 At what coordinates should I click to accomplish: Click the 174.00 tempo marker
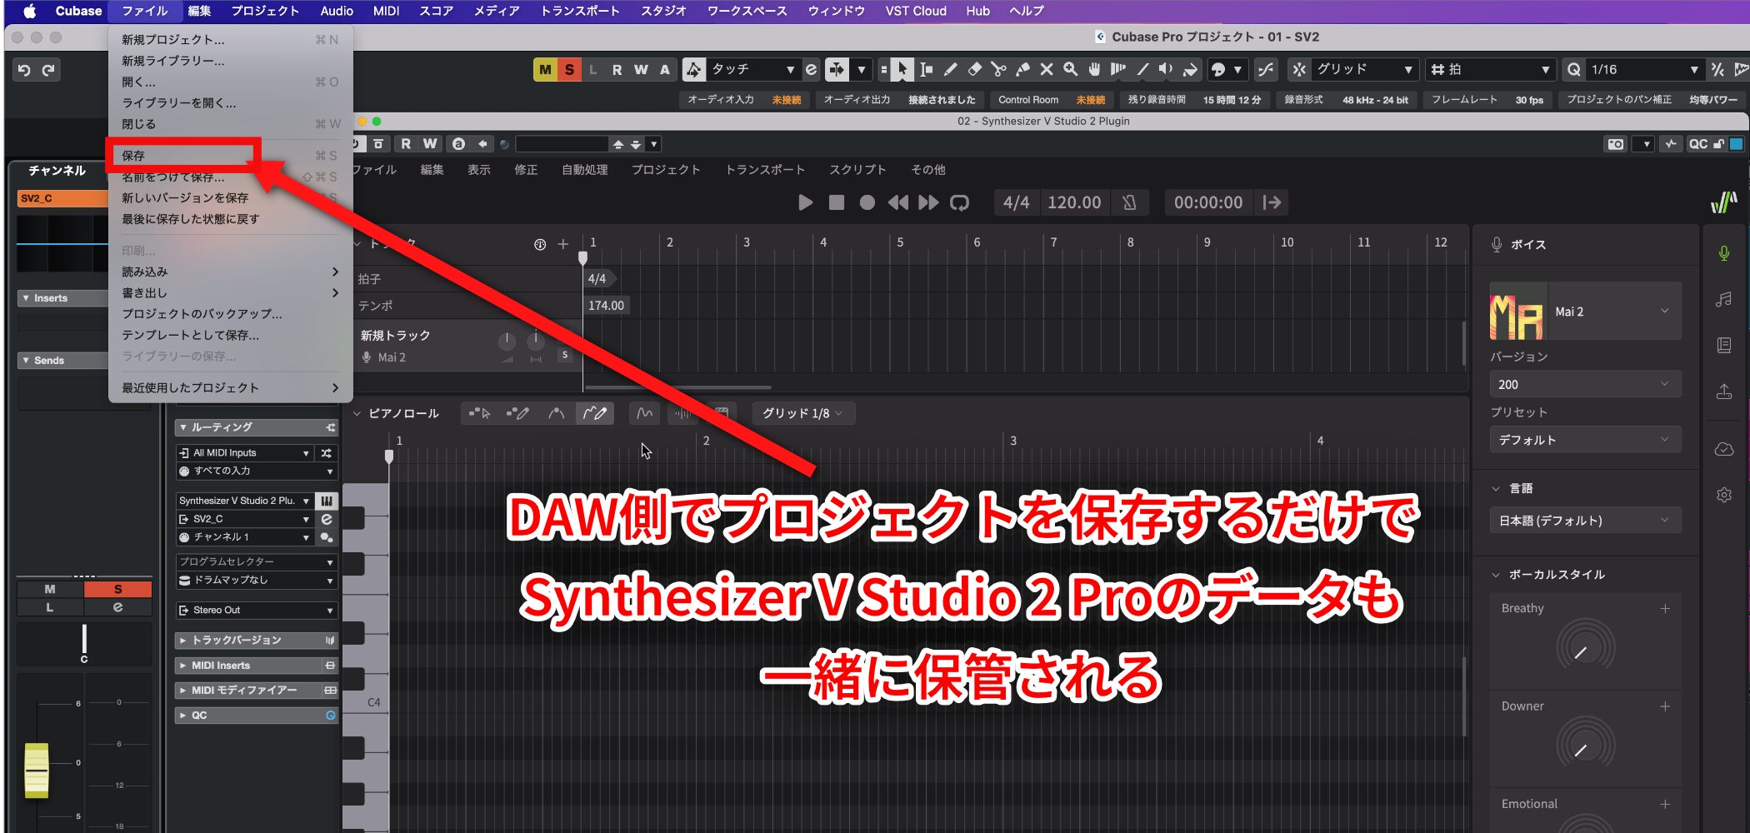tap(606, 306)
